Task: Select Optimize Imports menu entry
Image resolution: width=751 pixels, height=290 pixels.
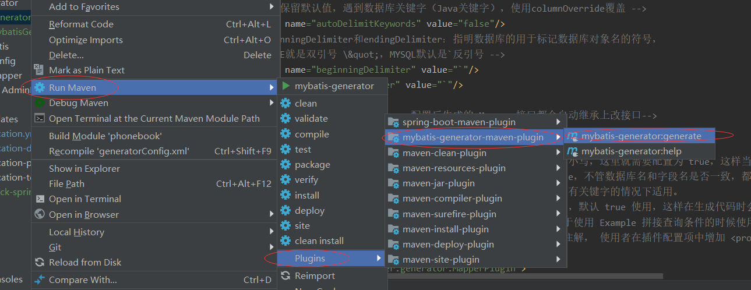Action: click(154, 40)
